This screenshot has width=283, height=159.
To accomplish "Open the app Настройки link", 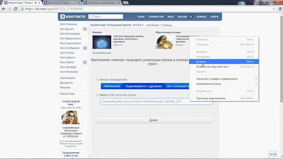I will pos(153,25).
